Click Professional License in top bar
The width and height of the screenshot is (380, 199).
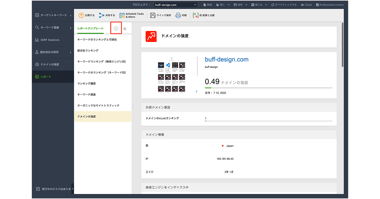point(330,5)
